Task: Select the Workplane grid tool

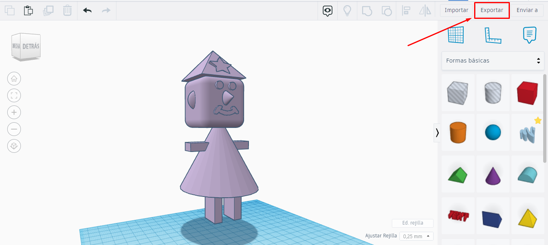Action: point(456,35)
